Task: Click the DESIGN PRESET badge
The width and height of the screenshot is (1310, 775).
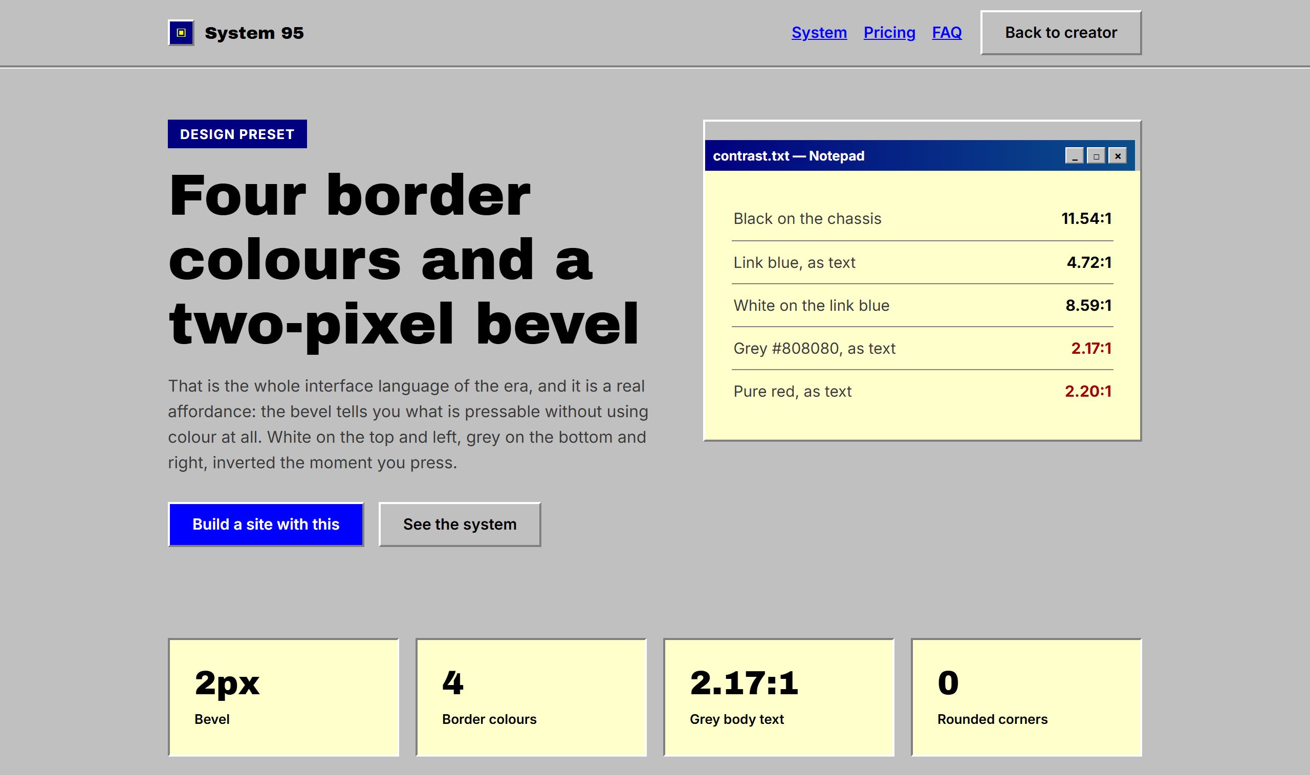Action: (237, 134)
